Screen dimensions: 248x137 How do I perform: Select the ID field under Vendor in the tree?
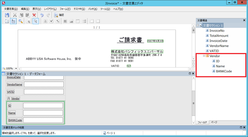[218, 61]
